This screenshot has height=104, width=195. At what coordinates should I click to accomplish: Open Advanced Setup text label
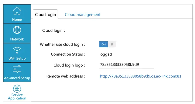click(17, 78)
